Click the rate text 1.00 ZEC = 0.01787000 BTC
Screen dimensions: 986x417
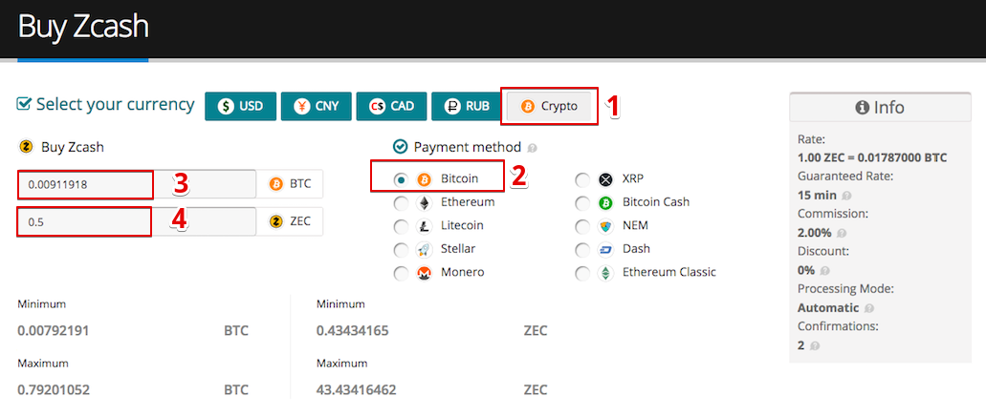[872, 158]
